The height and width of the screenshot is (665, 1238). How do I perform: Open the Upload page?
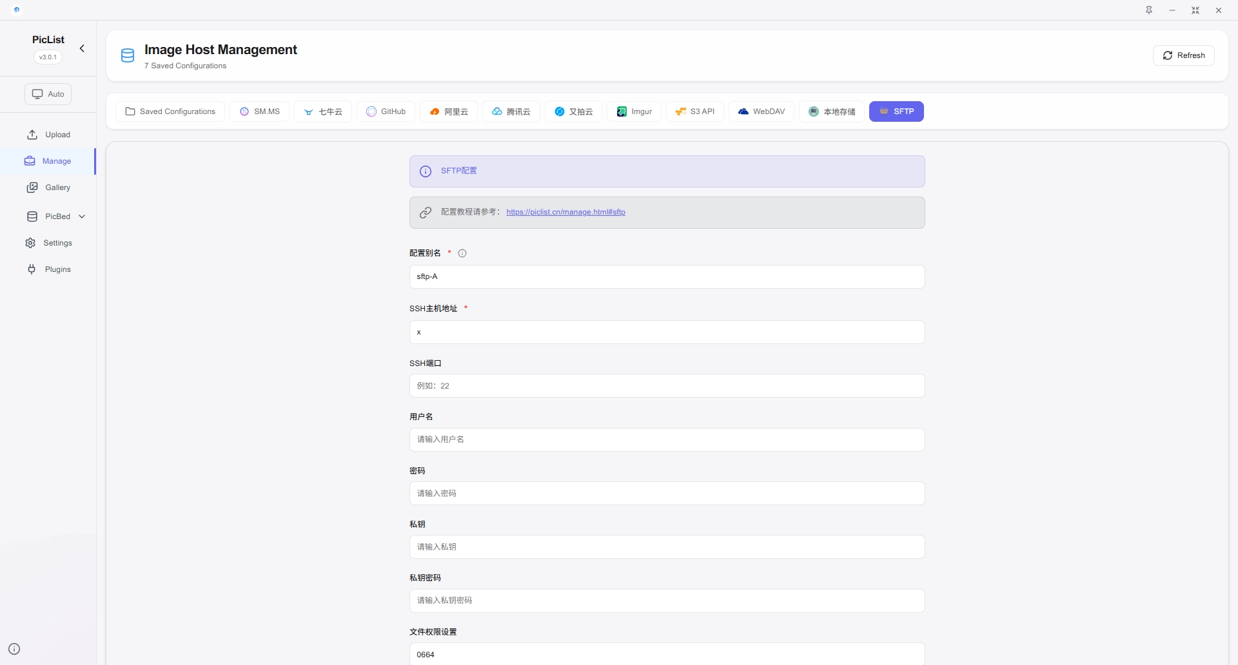tap(48, 135)
